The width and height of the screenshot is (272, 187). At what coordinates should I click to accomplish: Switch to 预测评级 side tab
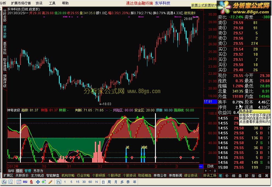pos(5,81)
